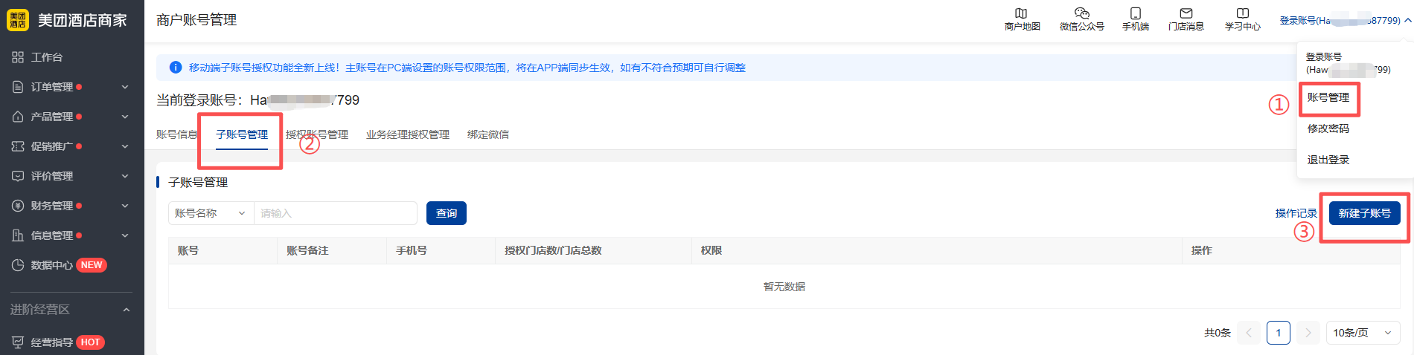This screenshot has width=1414, height=355.
Task: Focus the 请输入 search input field
Action: (x=335, y=213)
